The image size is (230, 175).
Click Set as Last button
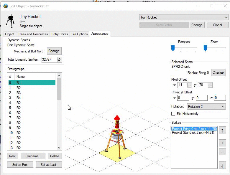(49, 165)
